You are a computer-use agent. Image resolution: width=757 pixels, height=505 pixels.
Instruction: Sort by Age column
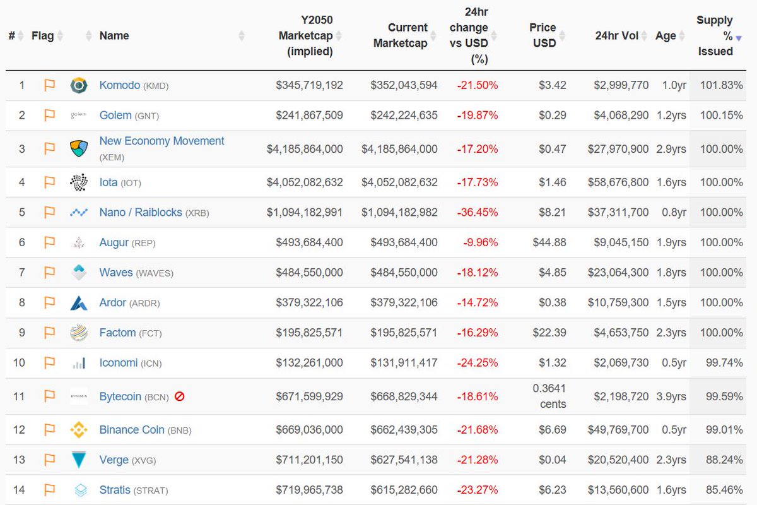[x=671, y=36]
